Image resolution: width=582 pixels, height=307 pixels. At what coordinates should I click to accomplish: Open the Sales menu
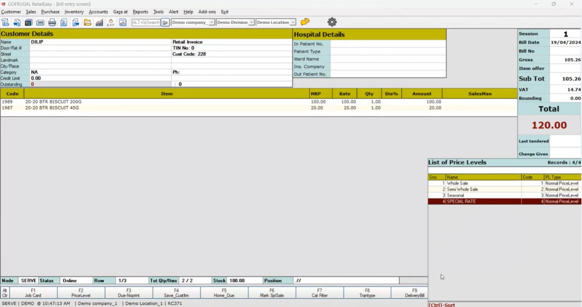pyautogui.click(x=31, y=12)
